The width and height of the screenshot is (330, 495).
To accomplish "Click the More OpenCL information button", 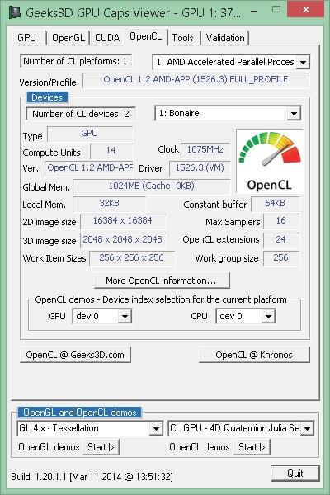I will pyautogui.click(x=162, y=280).
